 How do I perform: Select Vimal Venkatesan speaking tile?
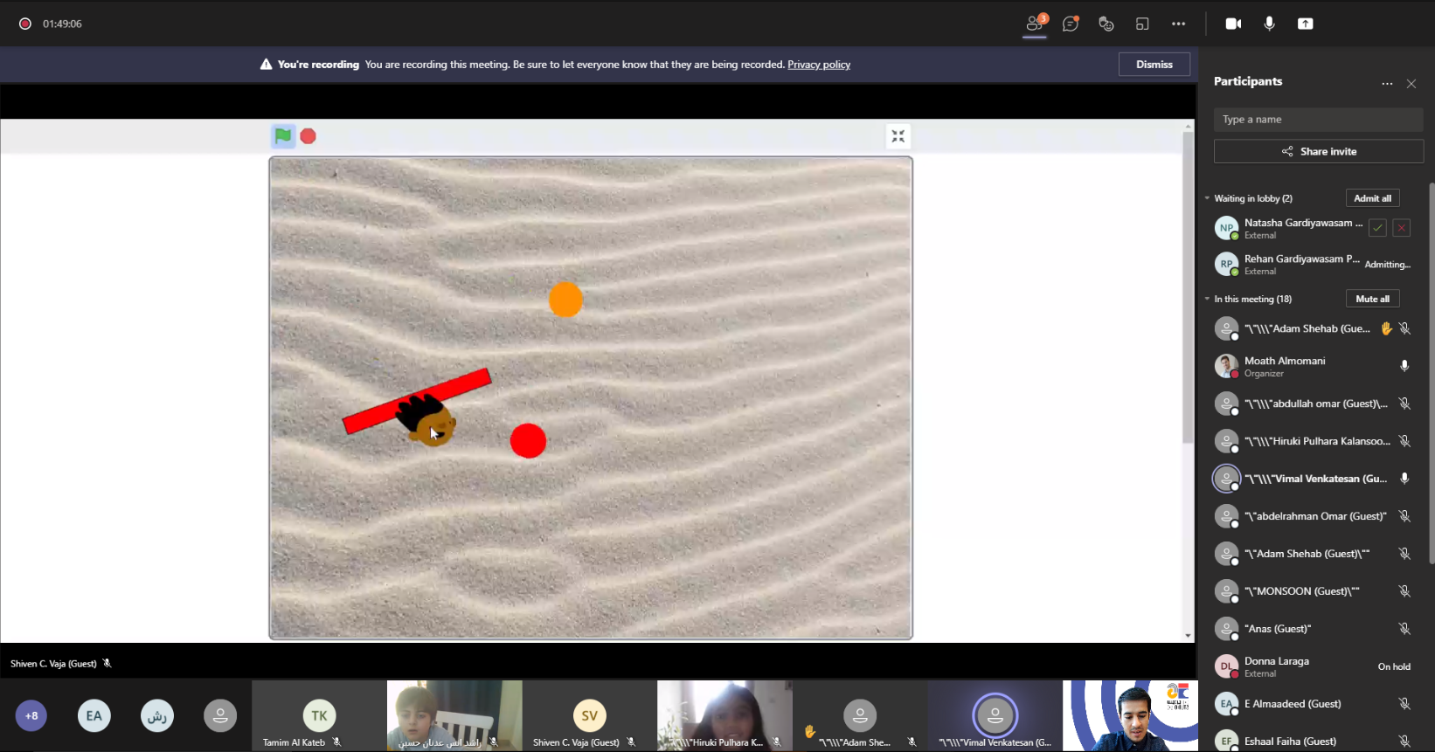[995, 716]
